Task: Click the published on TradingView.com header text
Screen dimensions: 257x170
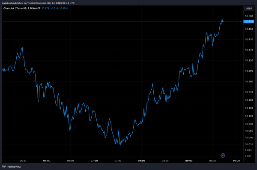Action: [38, 3]
